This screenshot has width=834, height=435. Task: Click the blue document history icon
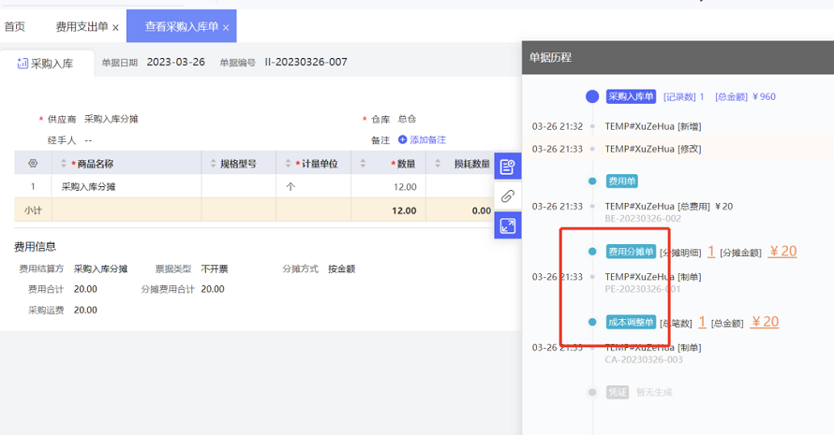507,167
